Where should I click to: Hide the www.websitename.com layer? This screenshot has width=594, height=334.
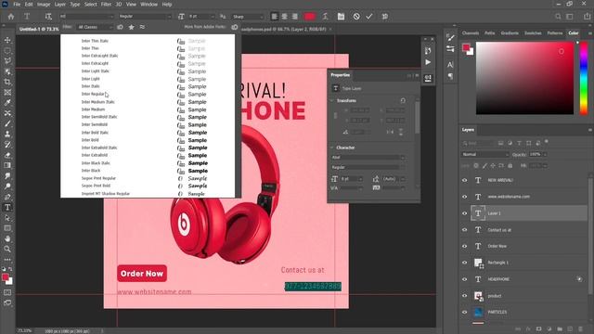click(465, 197)
